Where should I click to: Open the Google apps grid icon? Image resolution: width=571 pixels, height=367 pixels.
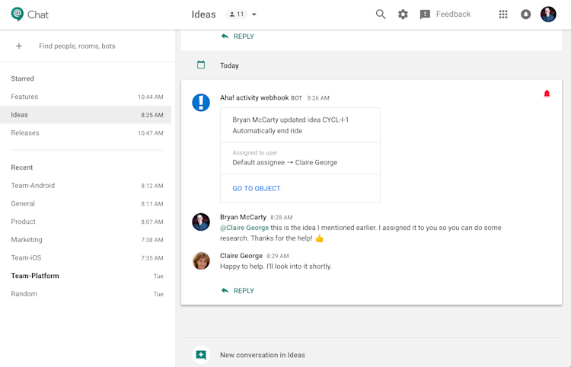(x=503, y=14)
